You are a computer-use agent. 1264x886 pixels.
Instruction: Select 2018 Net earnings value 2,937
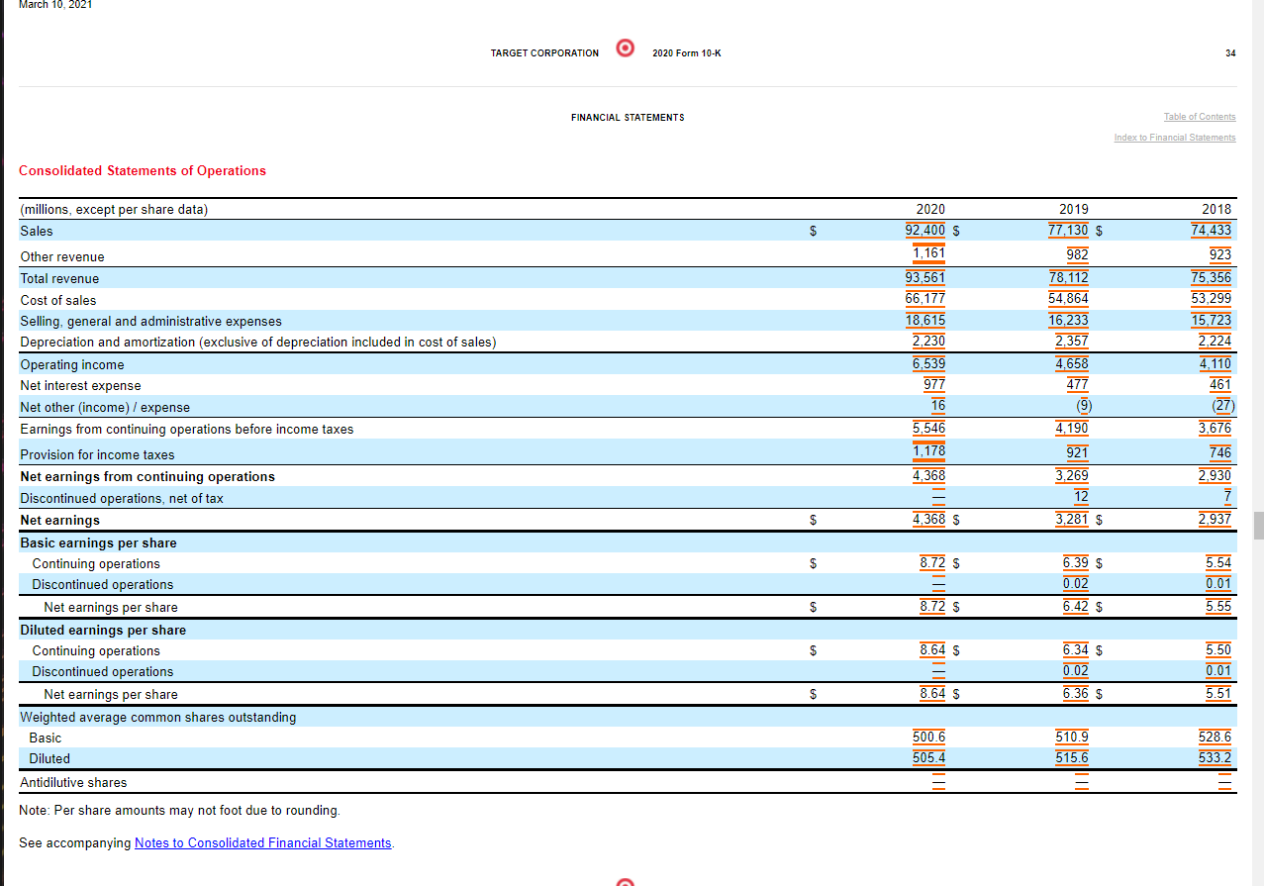tap(1215, 519)
